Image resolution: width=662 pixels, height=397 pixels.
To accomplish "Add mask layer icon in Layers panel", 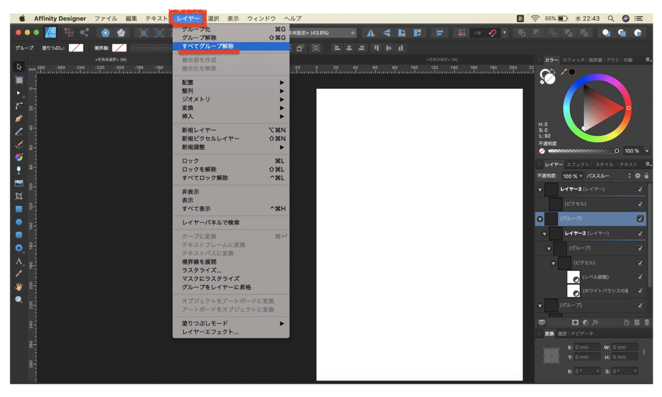I will [x=575, y=323].
